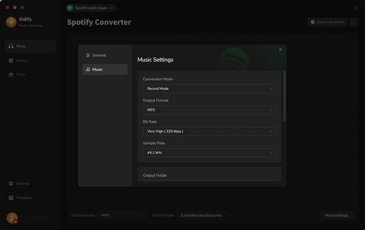Click the green macOS window button
This screenshot has height=230, width=365.
(22, 7)
